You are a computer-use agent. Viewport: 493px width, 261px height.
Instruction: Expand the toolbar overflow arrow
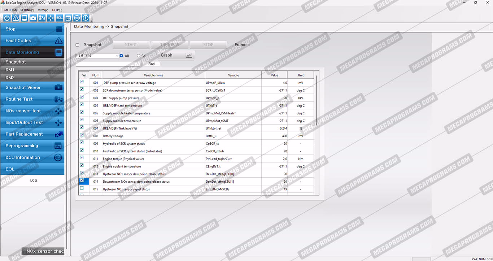pos(92,20)
